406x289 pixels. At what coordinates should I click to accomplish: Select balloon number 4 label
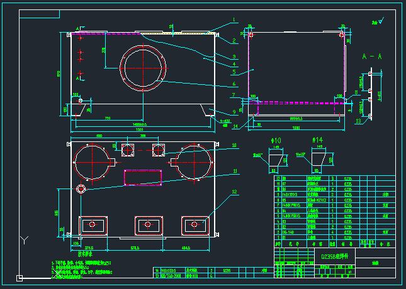(x=234, y=64)
